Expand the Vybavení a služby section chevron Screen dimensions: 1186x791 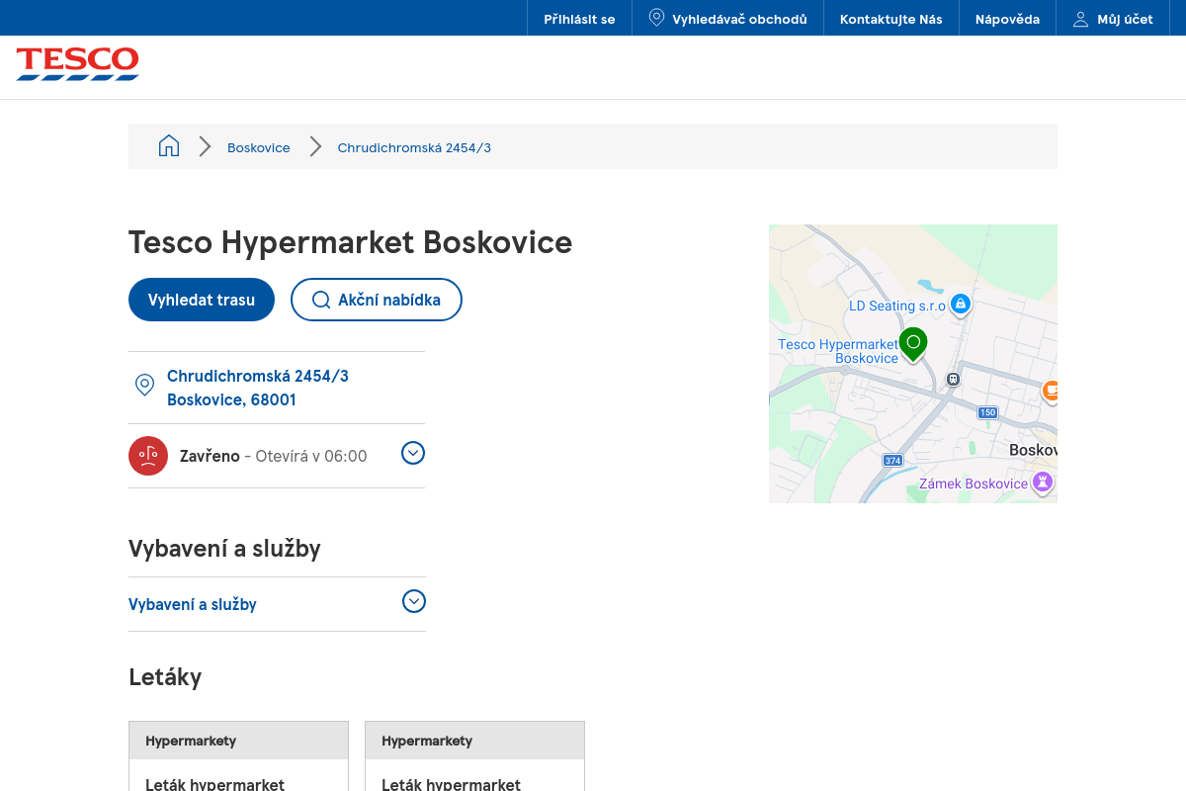414,601
